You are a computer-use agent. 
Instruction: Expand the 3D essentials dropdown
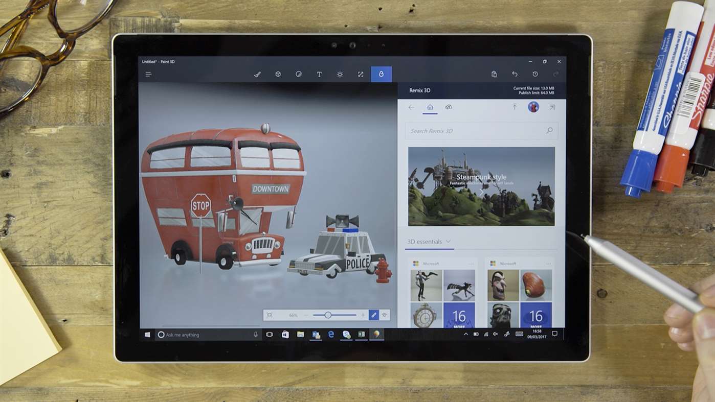point(430,242)
